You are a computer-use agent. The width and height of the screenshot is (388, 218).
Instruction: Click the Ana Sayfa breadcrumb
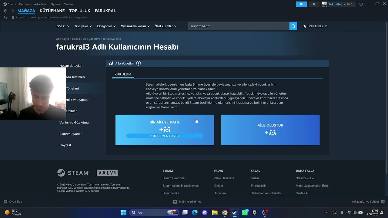click(x=62, y=39)
